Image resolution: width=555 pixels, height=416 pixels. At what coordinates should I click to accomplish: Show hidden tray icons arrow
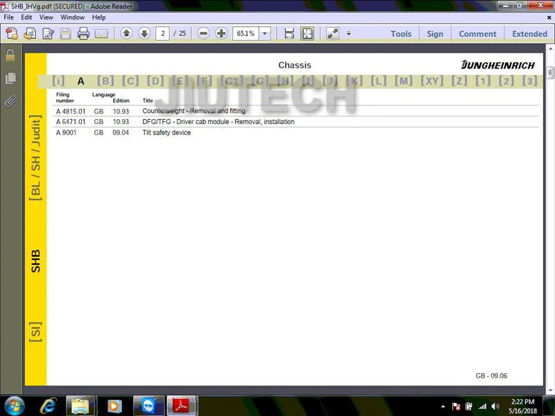(443, 406)
